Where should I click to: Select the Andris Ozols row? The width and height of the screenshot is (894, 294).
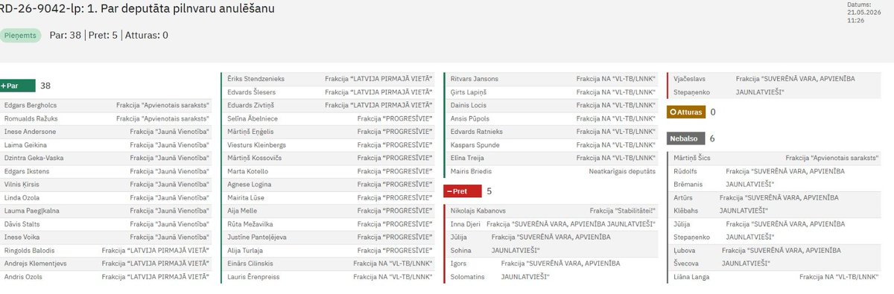point(107,278)
